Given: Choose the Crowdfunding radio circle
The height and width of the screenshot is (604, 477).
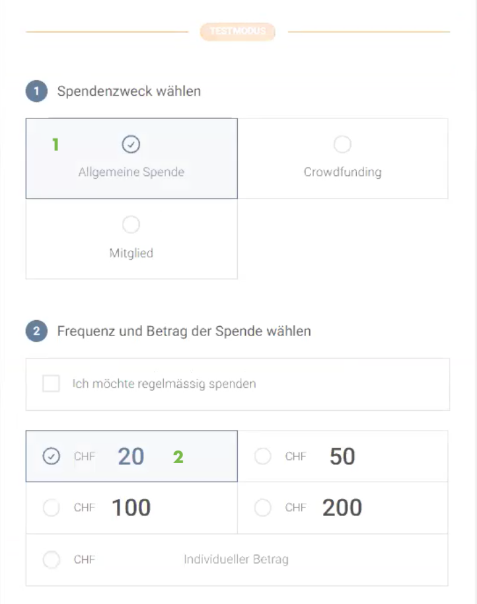Looking at the screenshot, I should tap(342, 144).
